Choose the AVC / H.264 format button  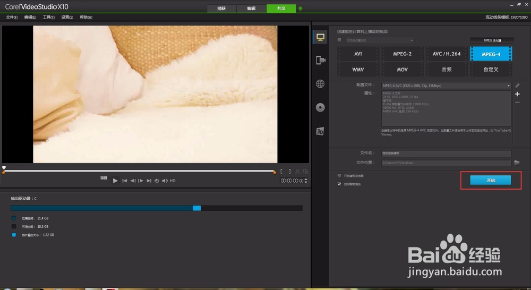pyautogui.click(x=447, y=54)
